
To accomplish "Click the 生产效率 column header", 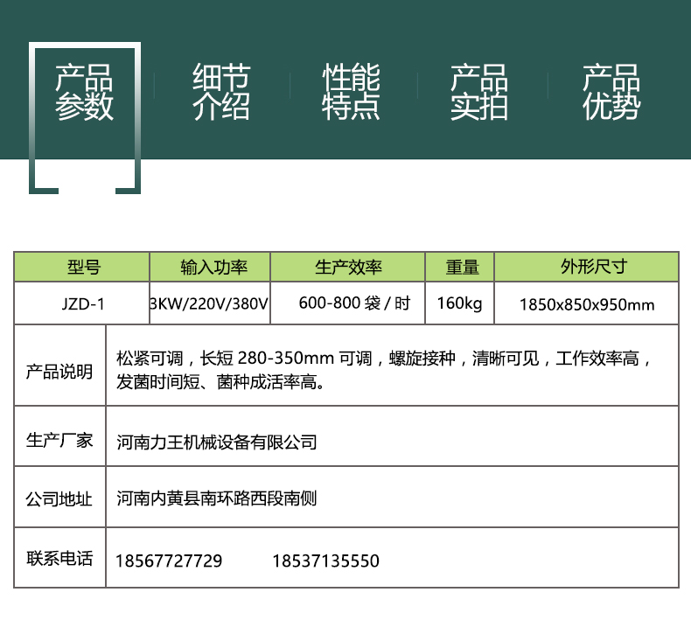I will click(x=348, y=267).
